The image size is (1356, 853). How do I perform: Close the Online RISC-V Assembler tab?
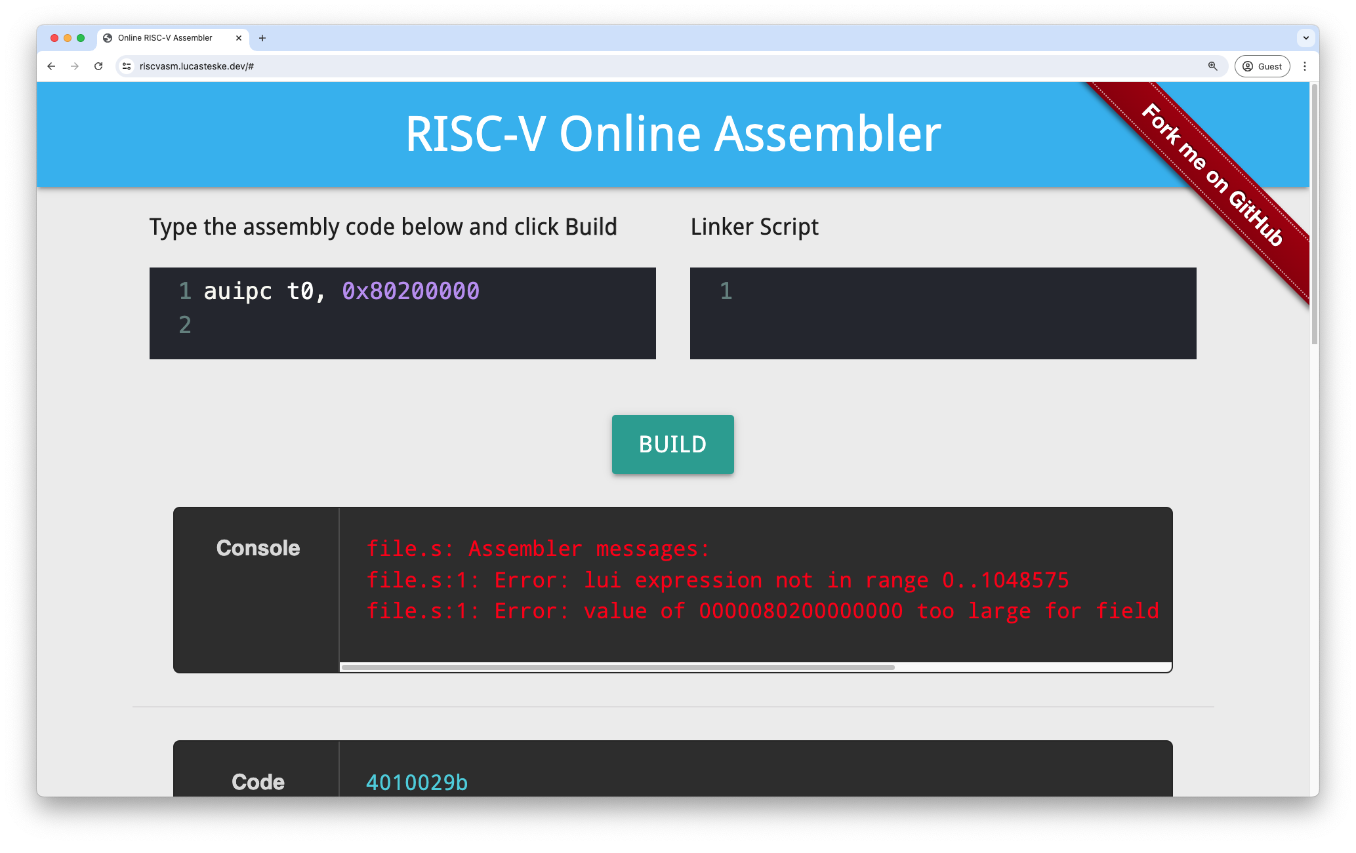(x=239, y=38)
